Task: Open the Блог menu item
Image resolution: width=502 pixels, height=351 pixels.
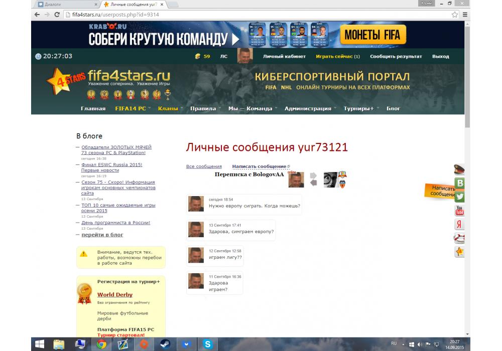Action: 393,108
